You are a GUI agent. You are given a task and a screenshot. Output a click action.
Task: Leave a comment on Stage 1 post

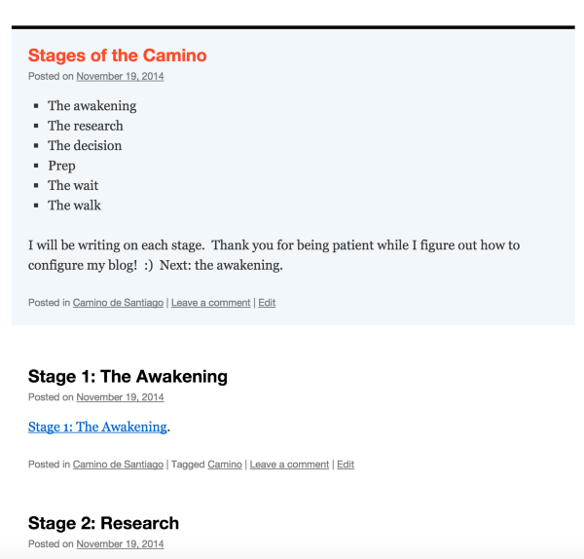pos(289,465)
